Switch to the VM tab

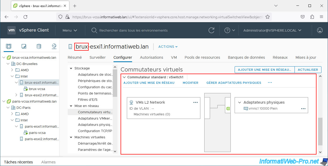pyautogui.click(x=174, y=57)
